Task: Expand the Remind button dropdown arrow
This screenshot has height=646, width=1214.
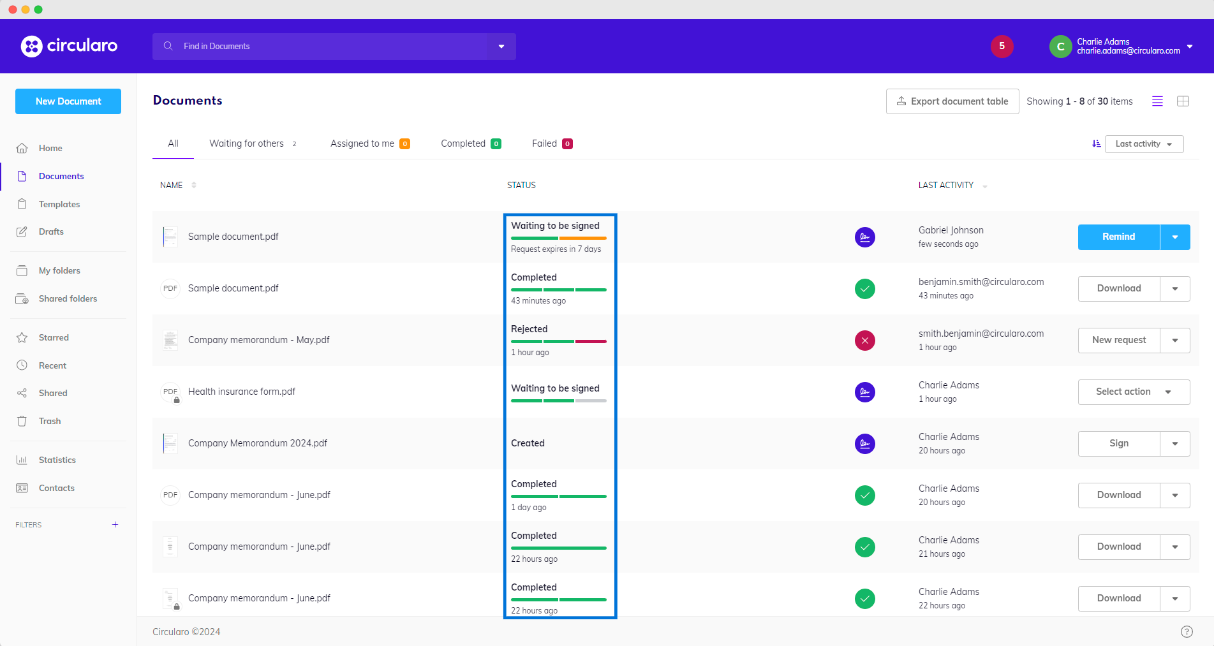Action: (1174, 237)
